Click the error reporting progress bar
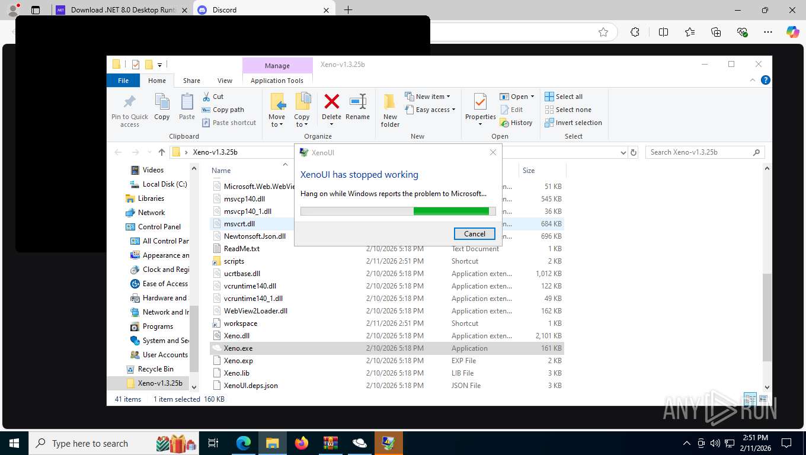Screen dimensions: 806x455 pos(398,211)
